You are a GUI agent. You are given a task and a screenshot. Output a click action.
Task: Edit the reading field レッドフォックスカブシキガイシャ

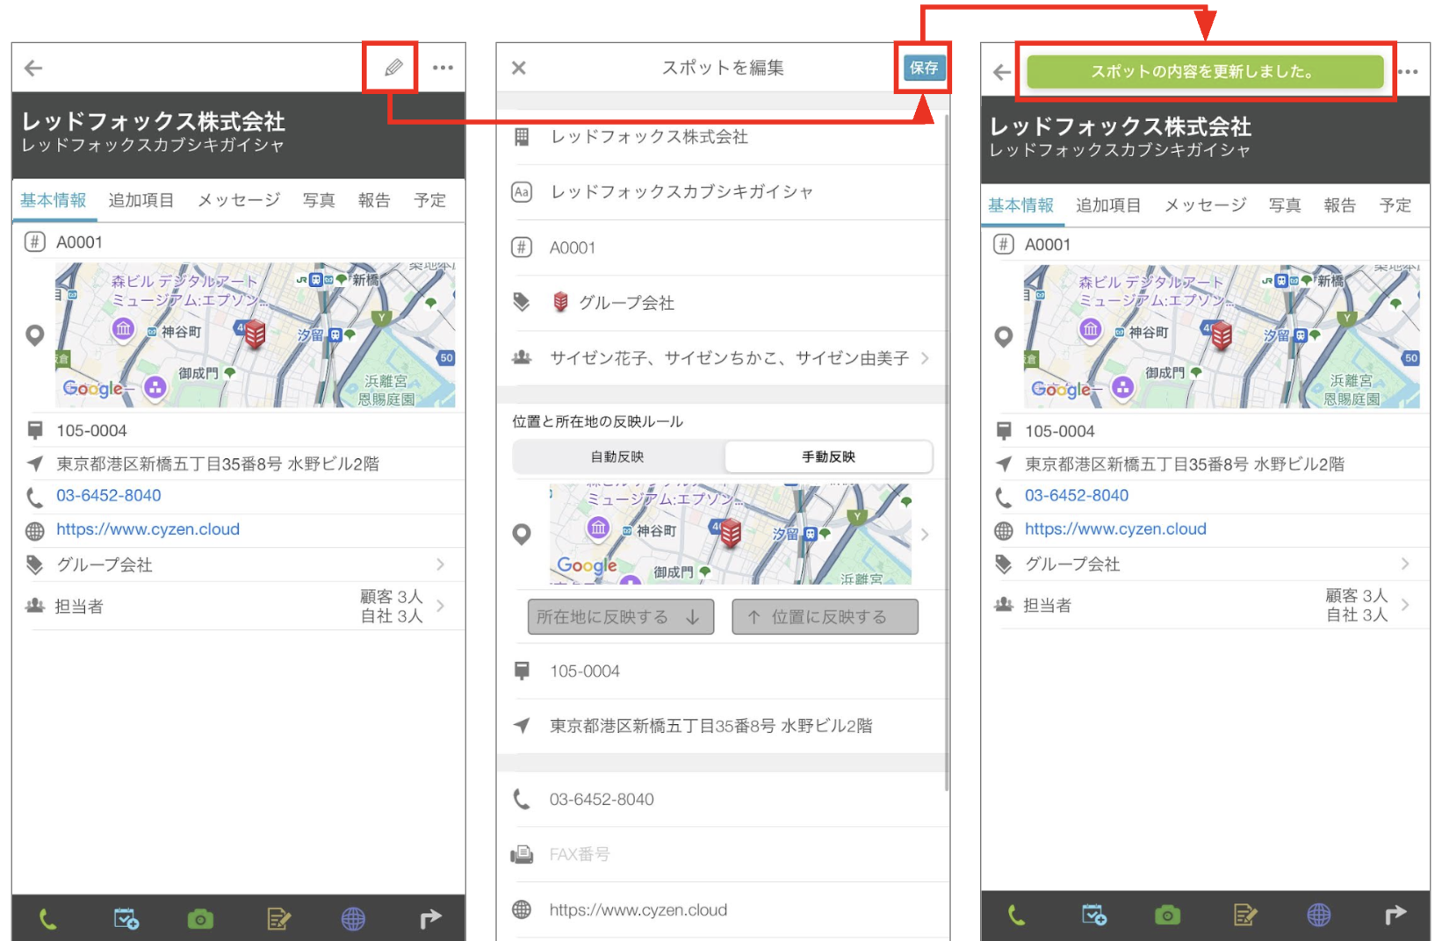[x=724, y=191]
